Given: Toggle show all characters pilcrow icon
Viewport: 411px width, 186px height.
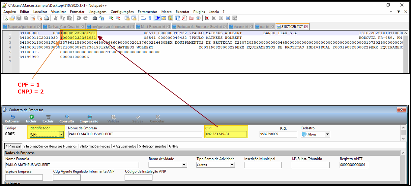Looking at the screenshot, I should (x=150, y=18).
